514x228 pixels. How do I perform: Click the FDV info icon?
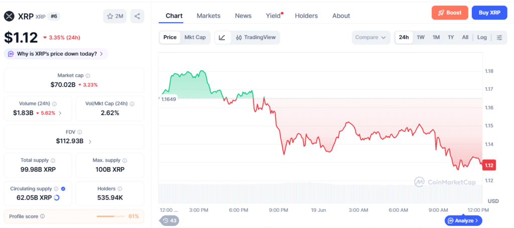(80, 132)
